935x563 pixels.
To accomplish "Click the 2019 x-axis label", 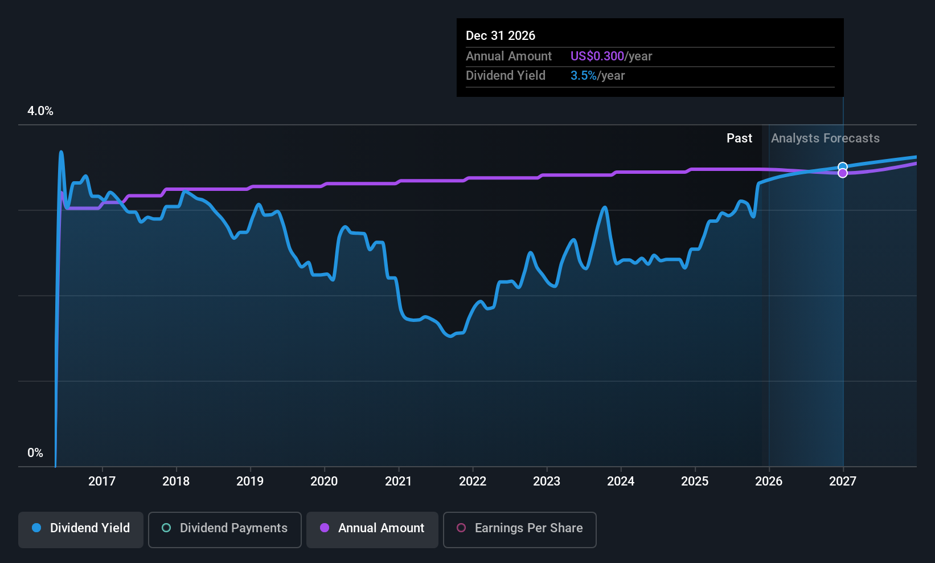I will [250, 482].
